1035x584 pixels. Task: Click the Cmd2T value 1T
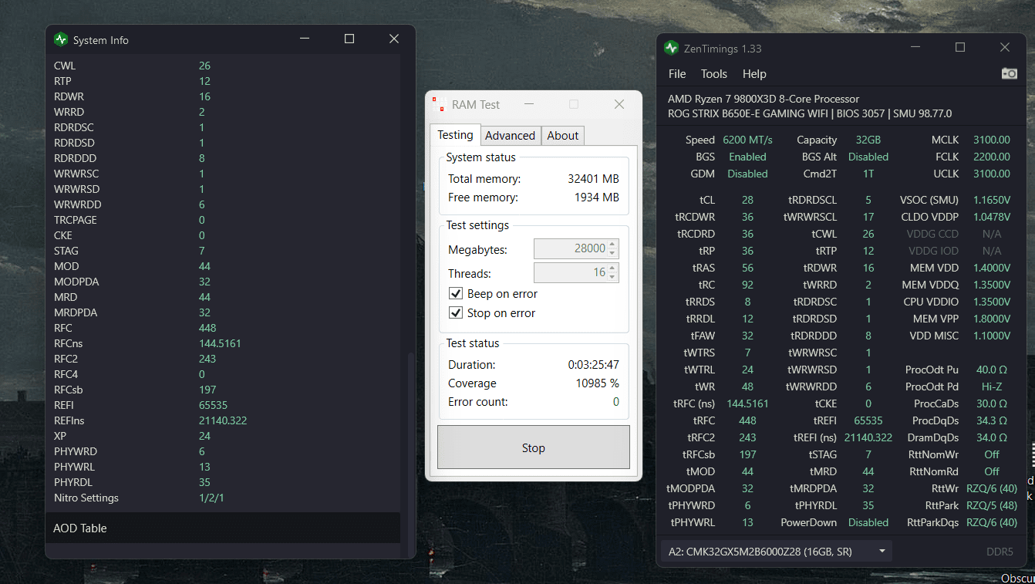[868, 174]
